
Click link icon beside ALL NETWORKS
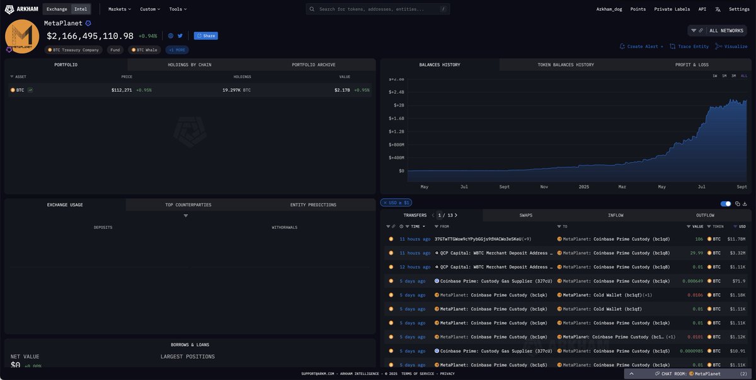(701, 30)
